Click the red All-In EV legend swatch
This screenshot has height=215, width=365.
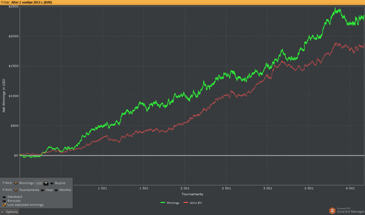coord(186,203)
